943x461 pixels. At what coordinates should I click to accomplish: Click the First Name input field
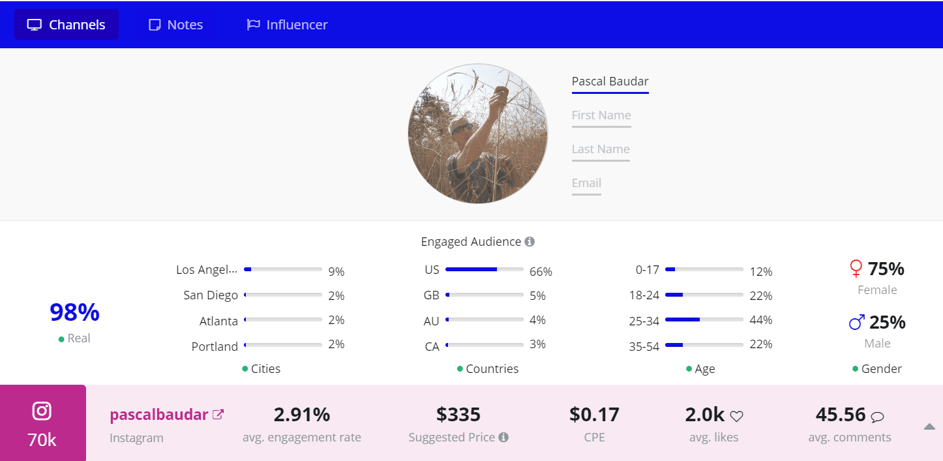(x=601, y=115)
